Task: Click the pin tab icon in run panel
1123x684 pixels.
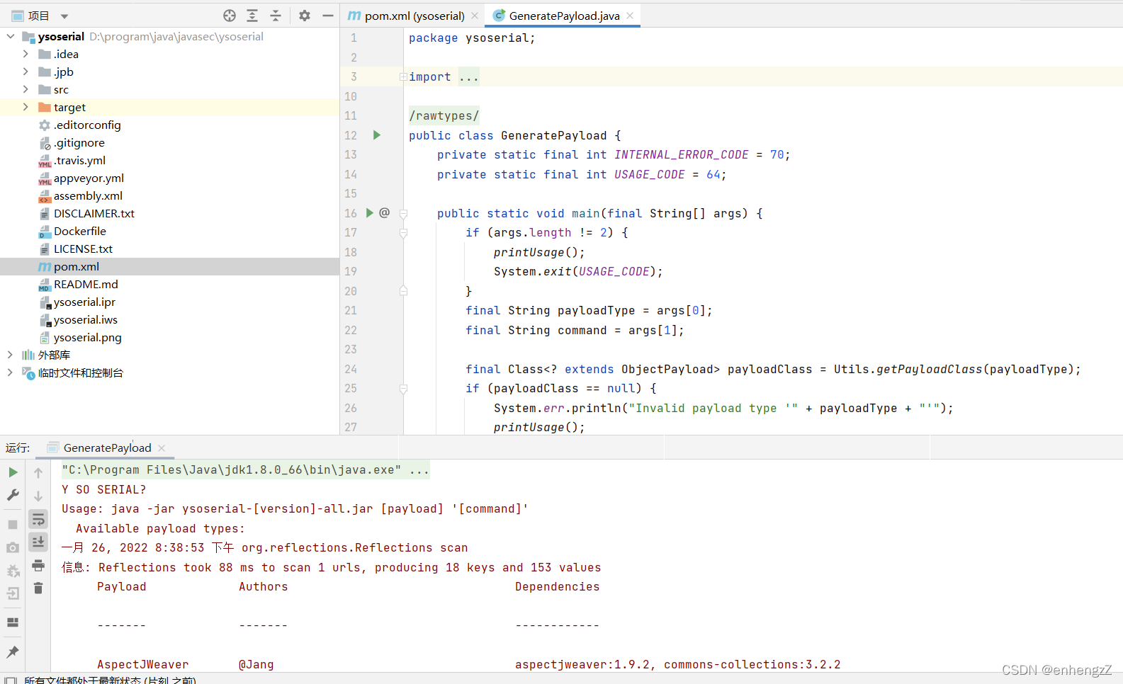Action: pos(13,651)
